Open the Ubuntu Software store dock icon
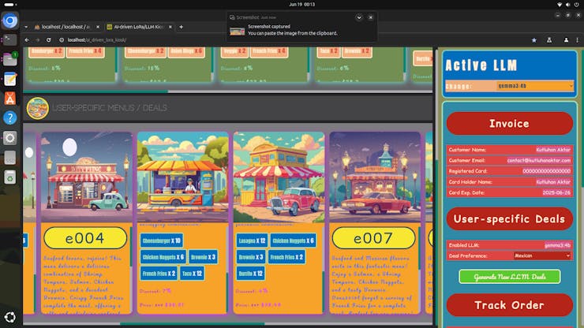The width and height of the screenshot is (584, 328). (10, 98)
